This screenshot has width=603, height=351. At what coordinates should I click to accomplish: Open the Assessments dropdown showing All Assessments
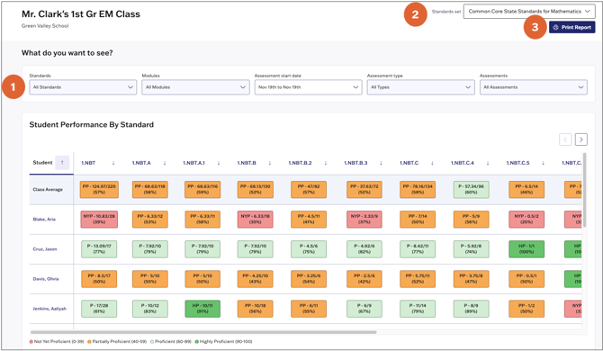tap(534, 87)
